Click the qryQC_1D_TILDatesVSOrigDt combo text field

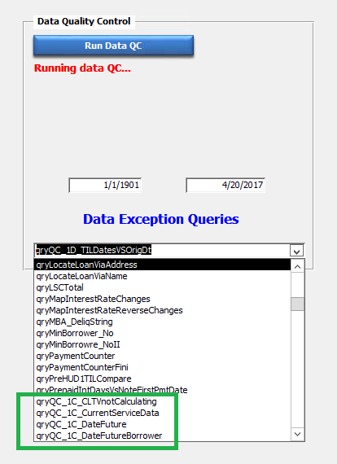[162, 251]
